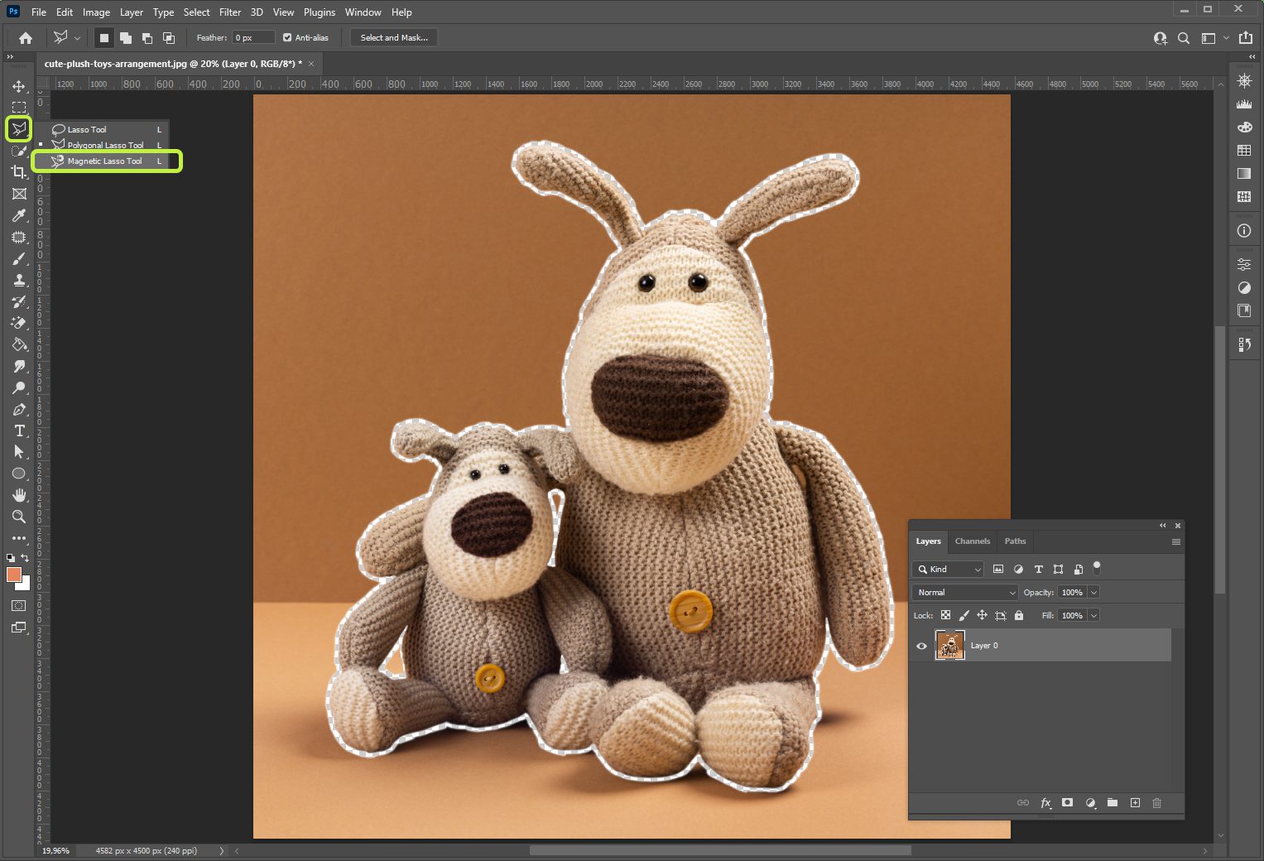The width and height of the screenshot is (1264, 861).
Task: Select the Dodge tool
Action: [19, 388]
